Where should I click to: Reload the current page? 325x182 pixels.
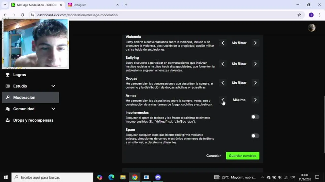(22, 15)
